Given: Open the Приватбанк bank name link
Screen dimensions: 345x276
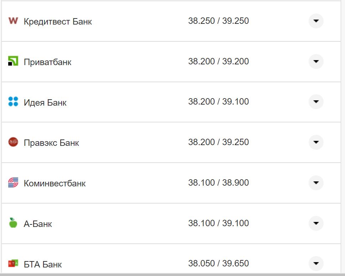Looking at the screenshot, I should click(47, 62).
